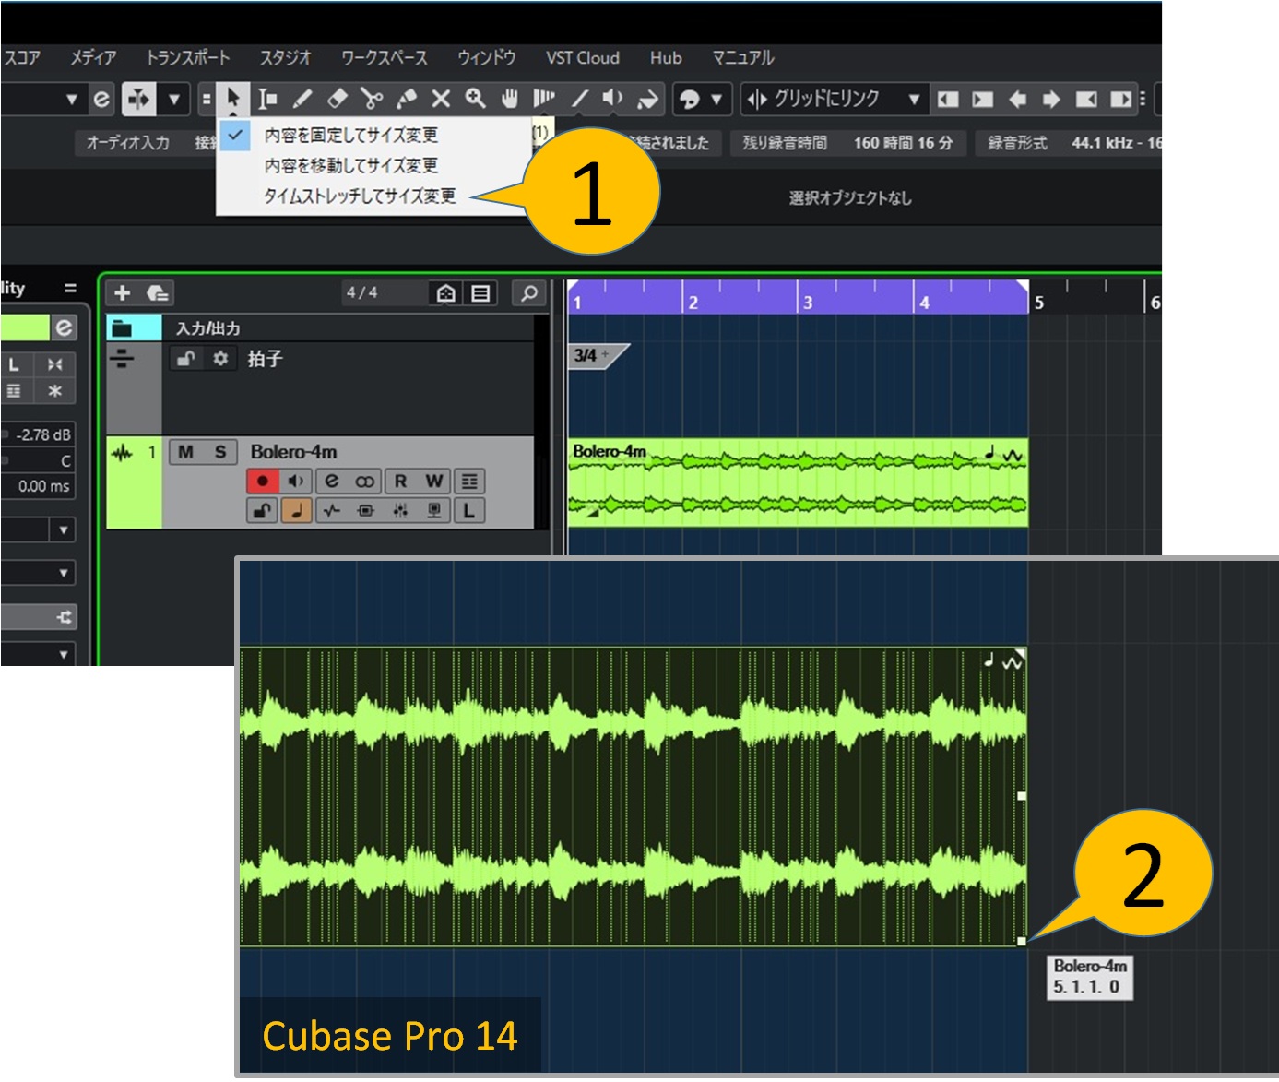Select the Draw pencil tool
This screenshot has height=1082, width=1279.
tap(302, 99)
